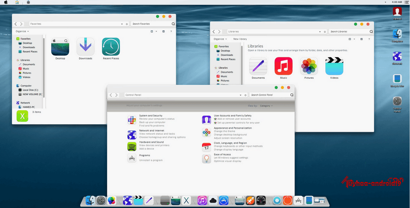Viewport: 410px width, 208px height.
Task: Click the X logo icon in the dock
Action: pyautogui.click(x=186, y=200)
